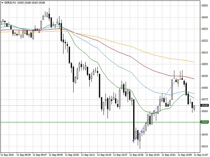Select the time axis label 11 Sep 10:11
This screenshot has width=210, height=157.
88,155
